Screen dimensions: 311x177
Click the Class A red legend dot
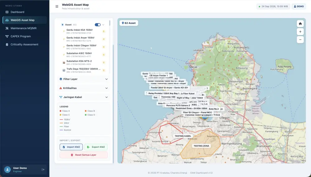pos(61,111)
